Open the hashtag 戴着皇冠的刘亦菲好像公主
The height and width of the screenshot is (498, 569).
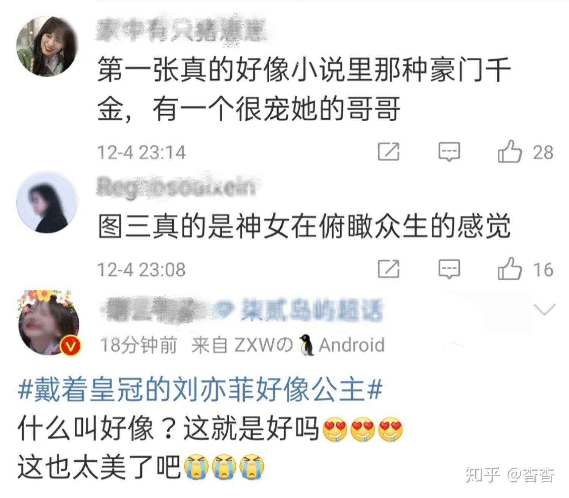tap(200, 390)
